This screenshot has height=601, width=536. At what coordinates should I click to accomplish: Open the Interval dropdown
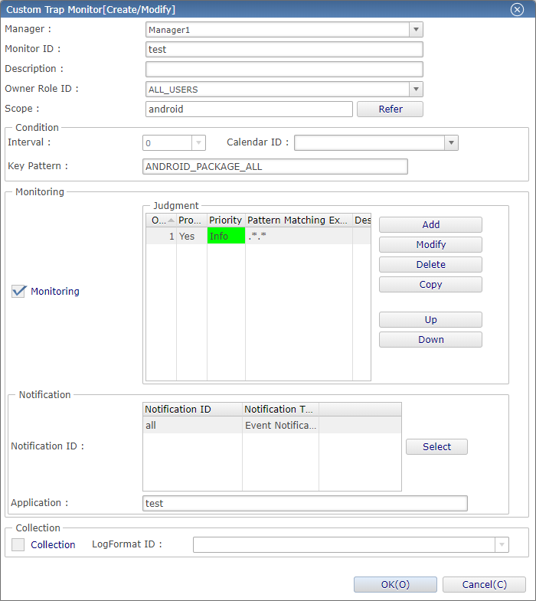click(x=198, y=143)
